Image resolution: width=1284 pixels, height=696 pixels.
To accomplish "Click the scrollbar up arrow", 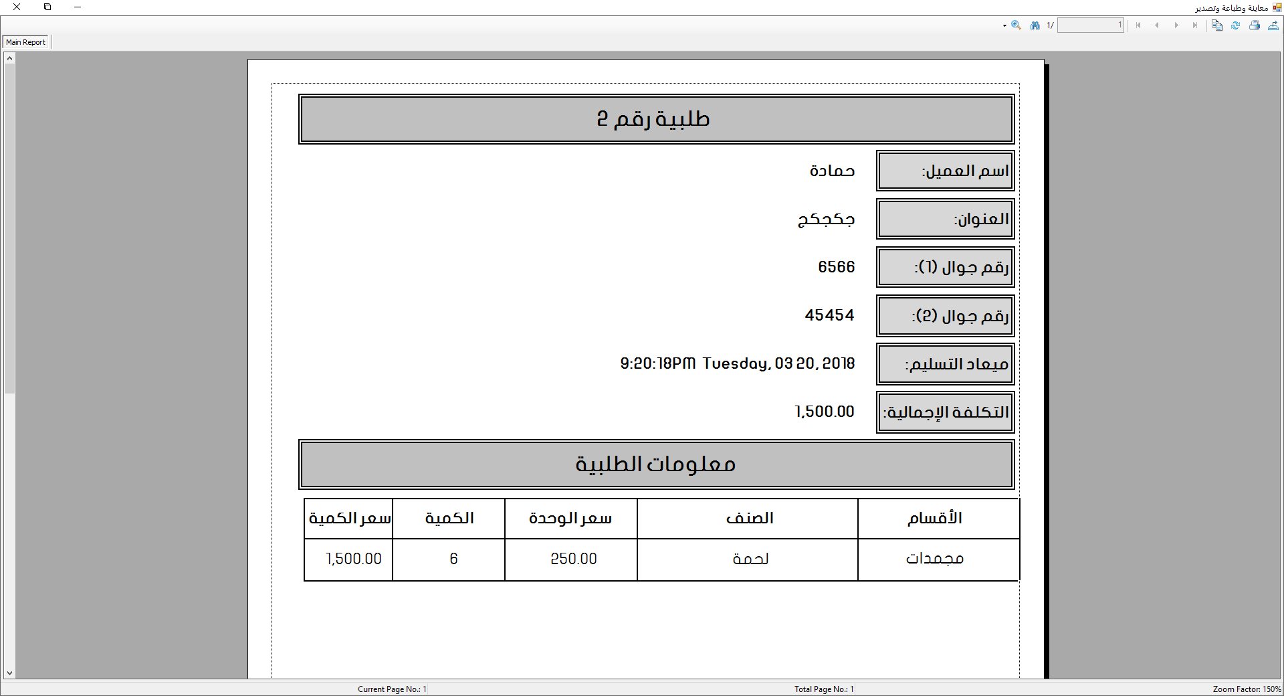I will [9, 58].
